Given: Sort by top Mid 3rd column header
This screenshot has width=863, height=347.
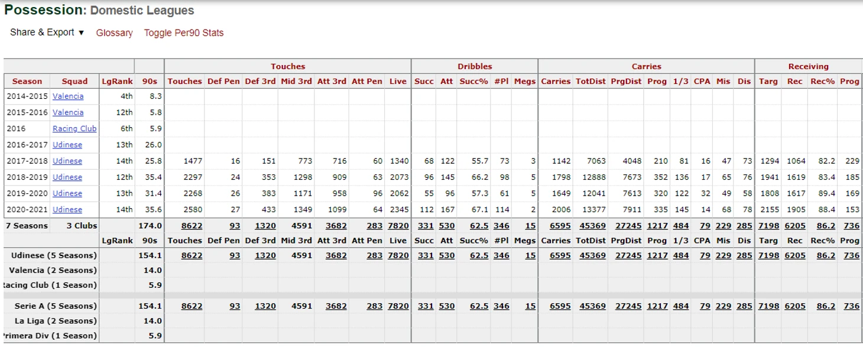Looking at the screenshot, I should tap(296, 82).
